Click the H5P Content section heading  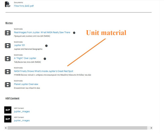tap(12, 98)
